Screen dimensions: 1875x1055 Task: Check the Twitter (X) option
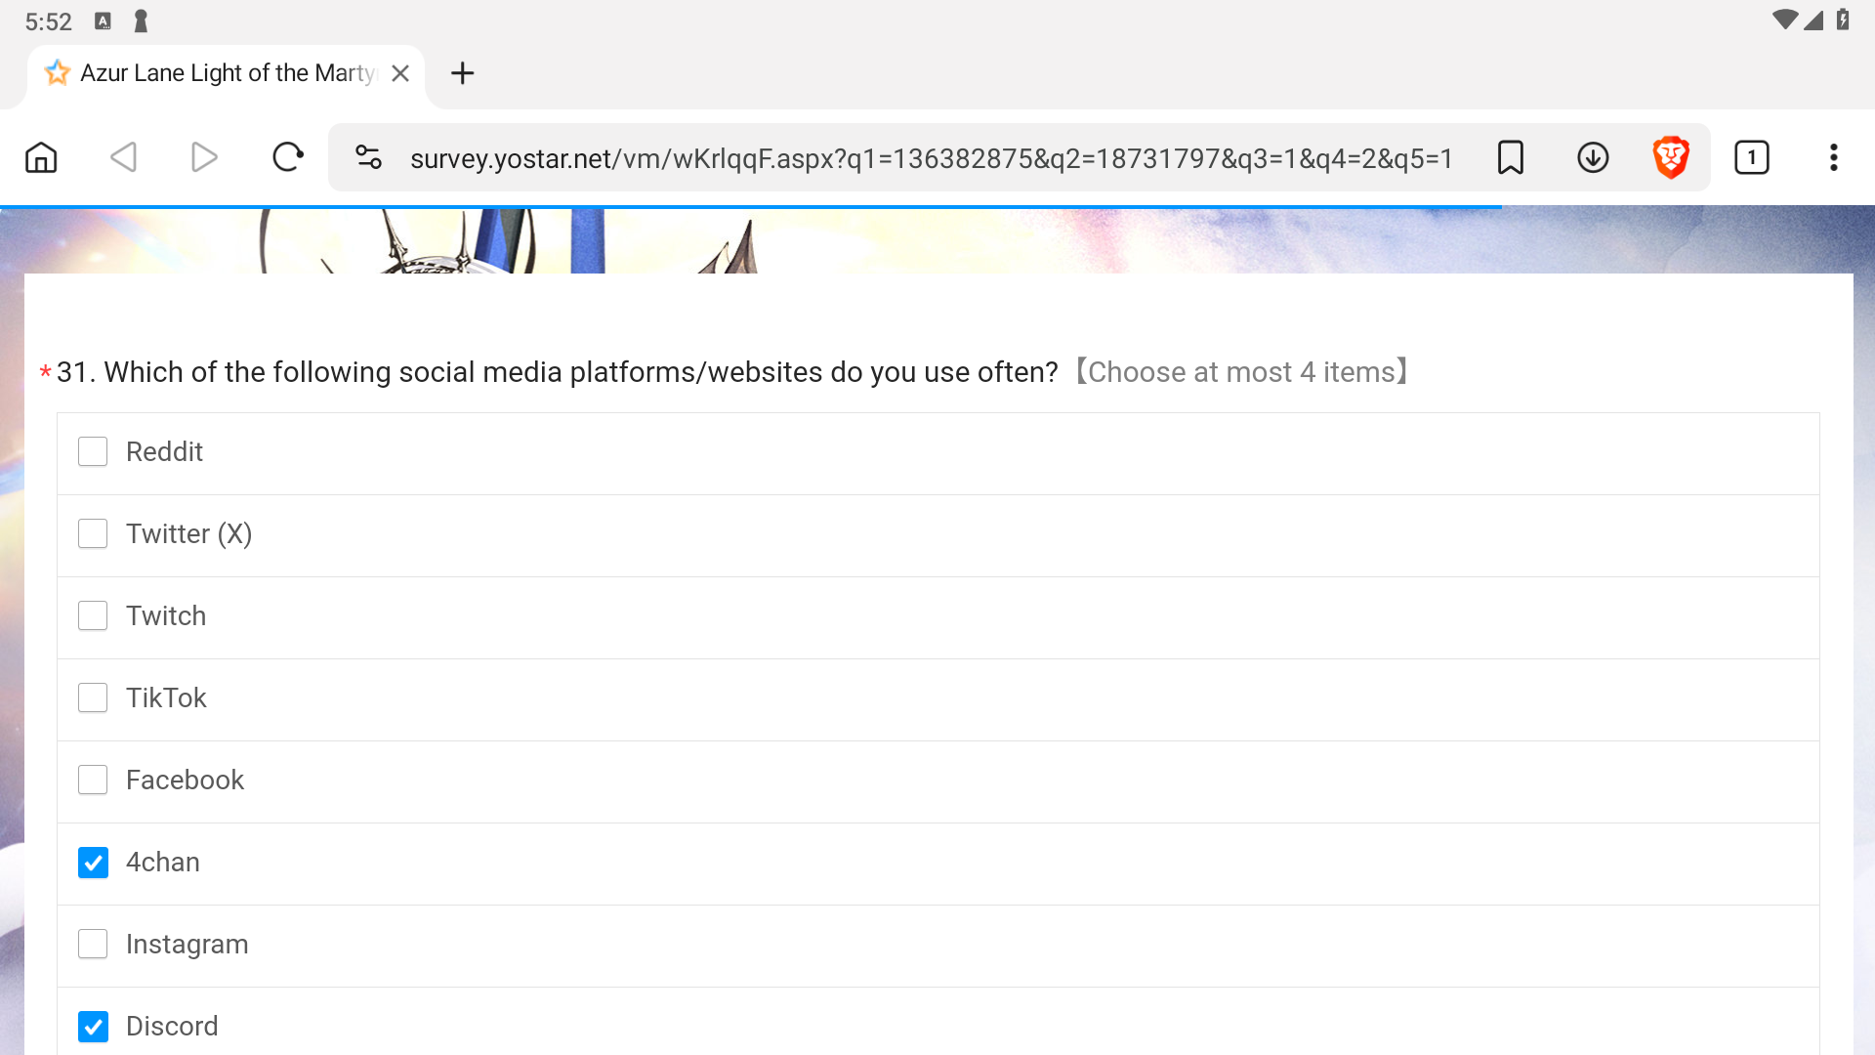click(93, 533)
